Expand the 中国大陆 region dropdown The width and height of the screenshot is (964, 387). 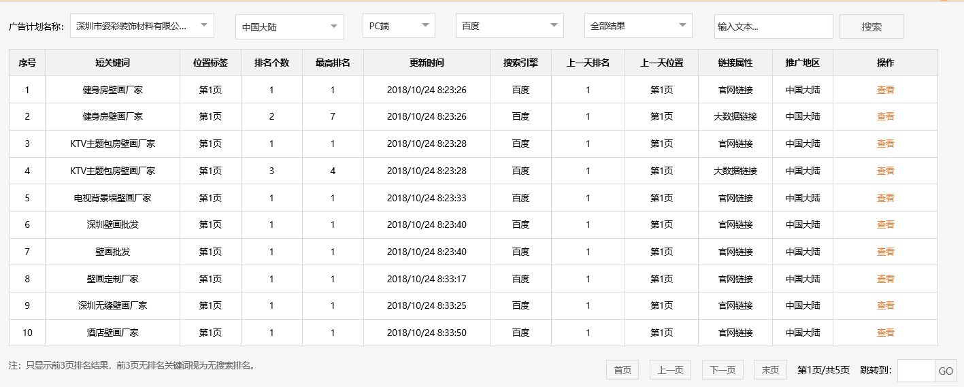coord(289,27)
